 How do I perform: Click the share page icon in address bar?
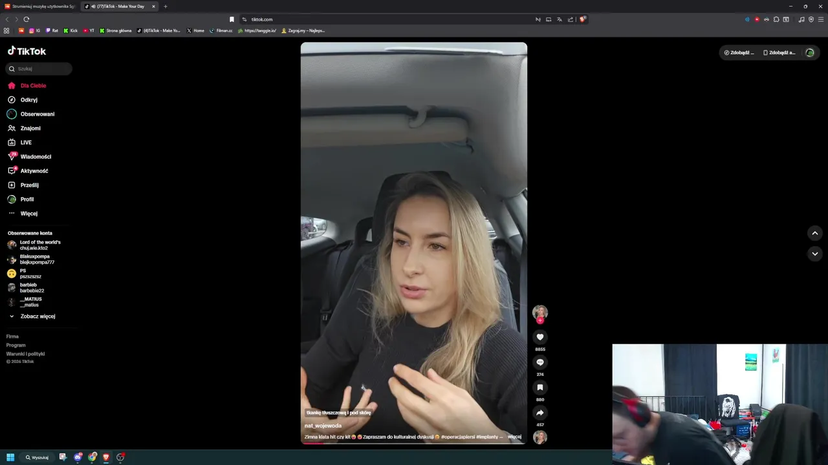coord(571,19)
